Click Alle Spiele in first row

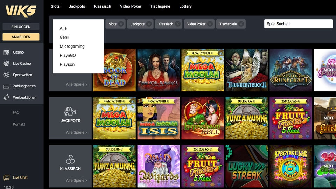tap(77, 84)
